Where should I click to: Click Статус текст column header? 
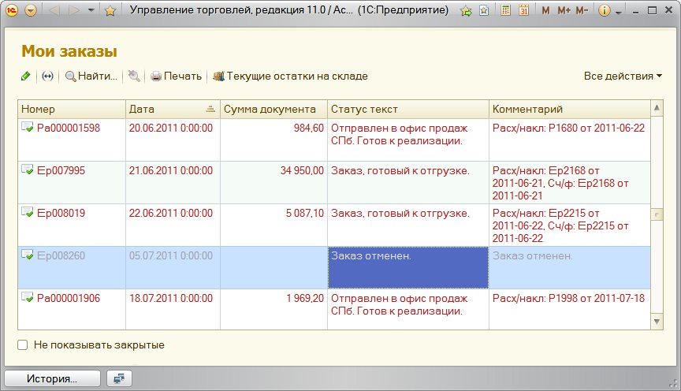pyautogui.click(x=408, y=109)
